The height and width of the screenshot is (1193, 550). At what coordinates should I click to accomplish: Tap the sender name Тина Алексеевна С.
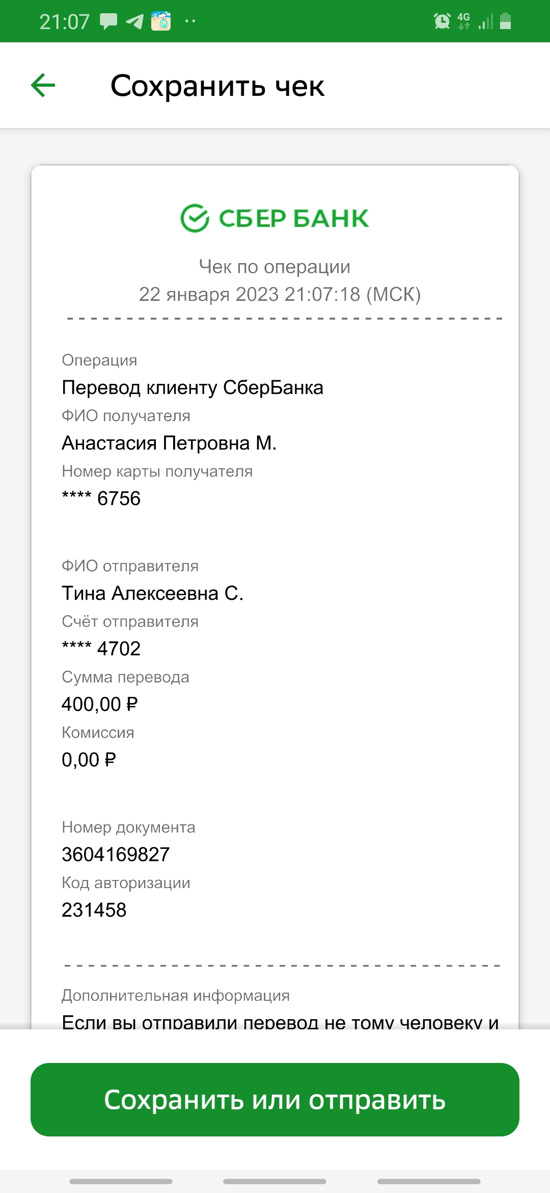pyautogui.click(x=153, y=593)
